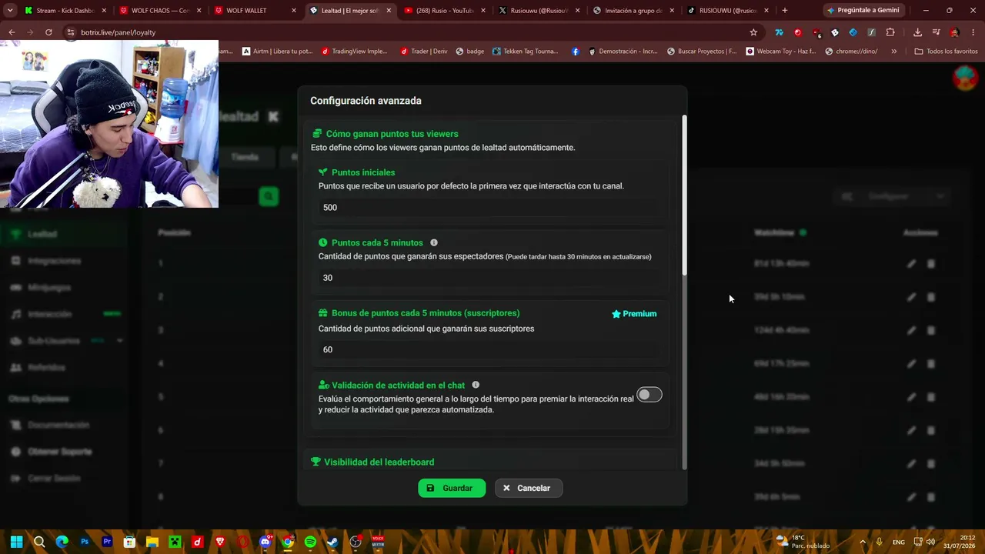The height and width of the screenshot is (554, 985).
Task: Reload the botrix.live page
Action: [48, 32]
